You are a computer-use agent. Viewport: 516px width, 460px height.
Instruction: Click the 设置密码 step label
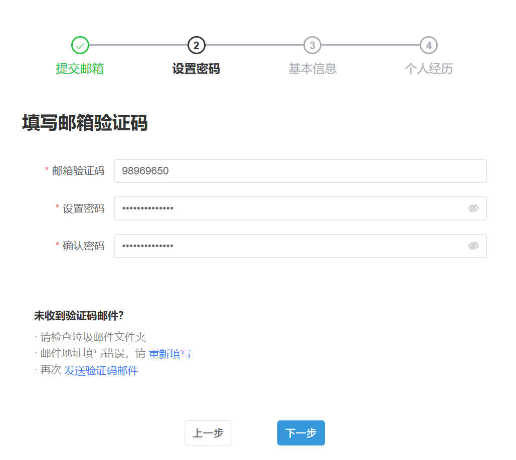coord(196,69)
